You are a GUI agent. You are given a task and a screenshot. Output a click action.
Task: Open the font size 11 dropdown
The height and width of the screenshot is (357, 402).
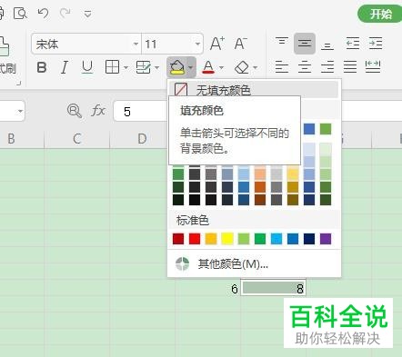point(197,44)
